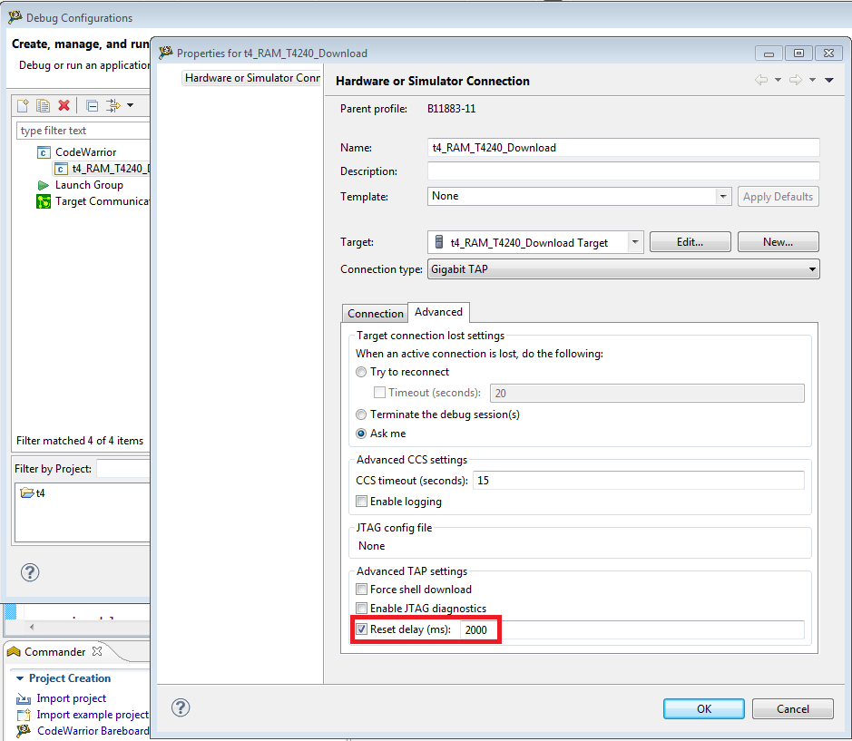This screenshot has height=741, width=852.
Task: Toggle Timeout (seconds) checkbox
Action: [380, 392]
